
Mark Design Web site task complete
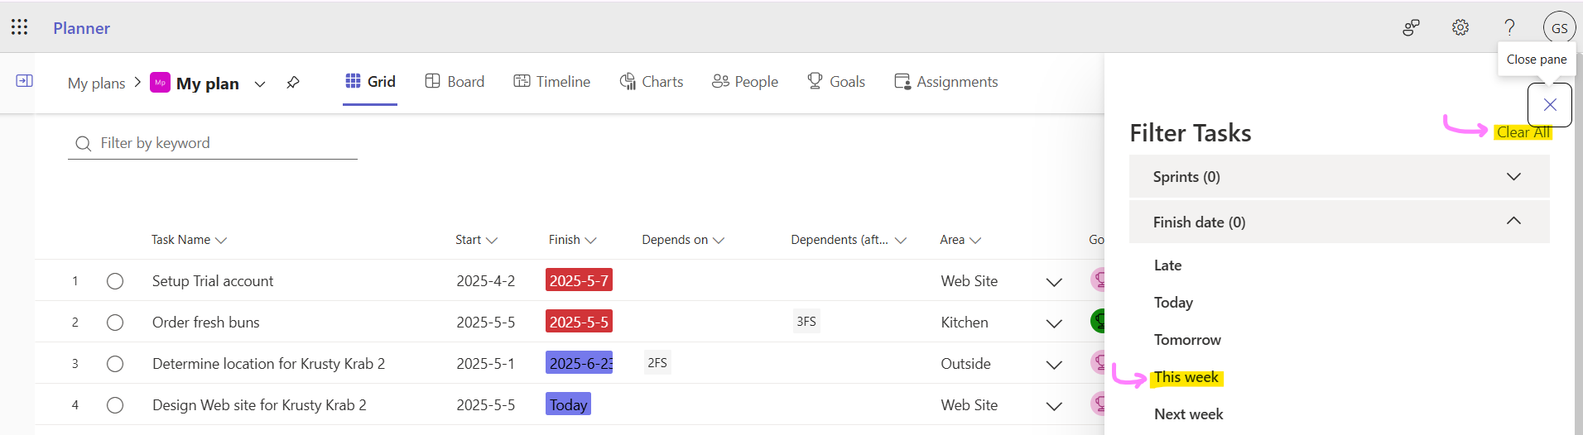[x=115, y=405]
